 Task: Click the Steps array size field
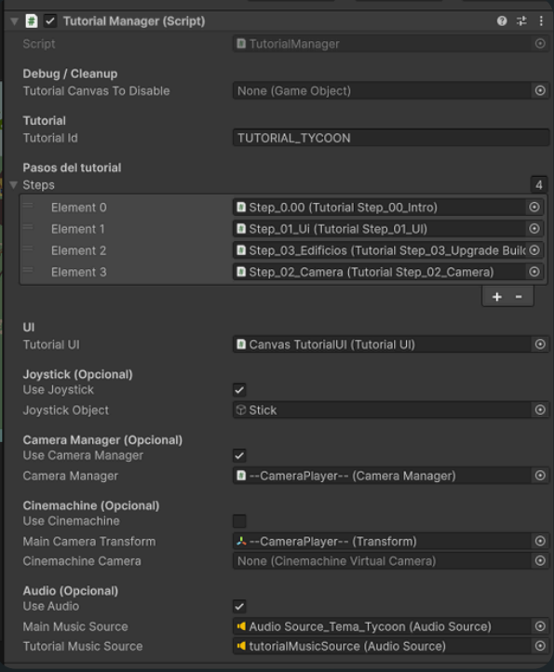[538, 184]
